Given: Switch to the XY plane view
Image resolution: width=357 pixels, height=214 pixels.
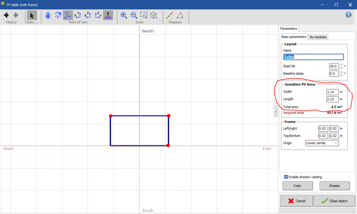Looking at the screenshot, I should click(x=78, y=15).
